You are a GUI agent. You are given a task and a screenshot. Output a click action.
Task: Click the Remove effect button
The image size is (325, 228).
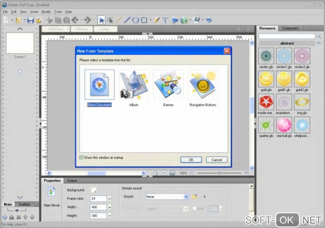click(x=82, y=29)
